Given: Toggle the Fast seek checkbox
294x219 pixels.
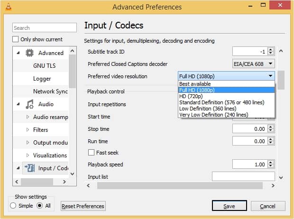Looking at the screenshot, I should point(91,153).
